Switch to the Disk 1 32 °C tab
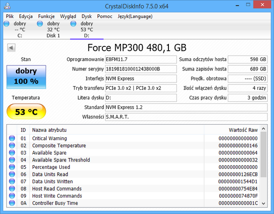The width and height of the screenshot is (274, 214). (x=53, y=30)
